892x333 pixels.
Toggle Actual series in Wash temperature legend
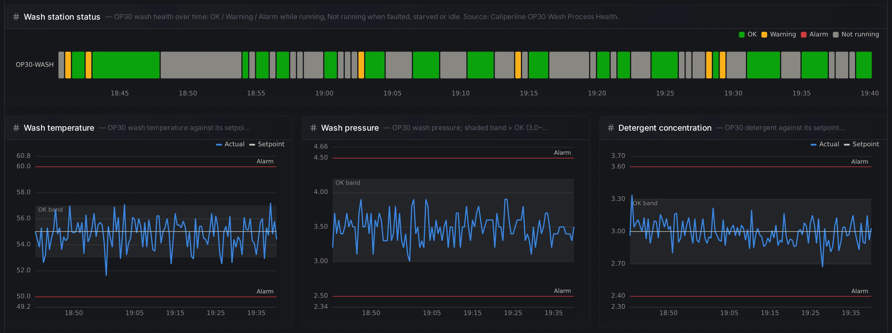click(x=230, y=144)
